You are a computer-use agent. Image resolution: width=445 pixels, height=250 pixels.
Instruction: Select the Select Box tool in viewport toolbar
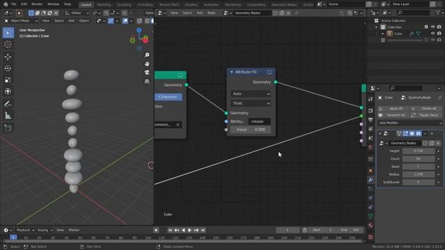[8, 33]
